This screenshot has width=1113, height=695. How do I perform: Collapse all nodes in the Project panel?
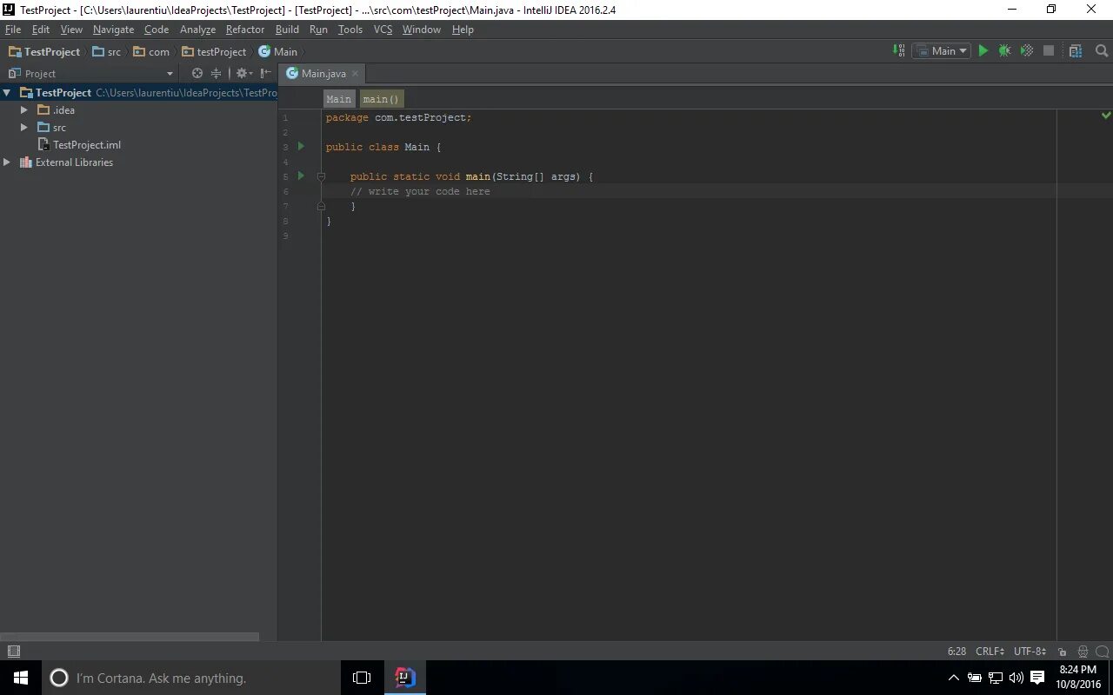[216, 73]
